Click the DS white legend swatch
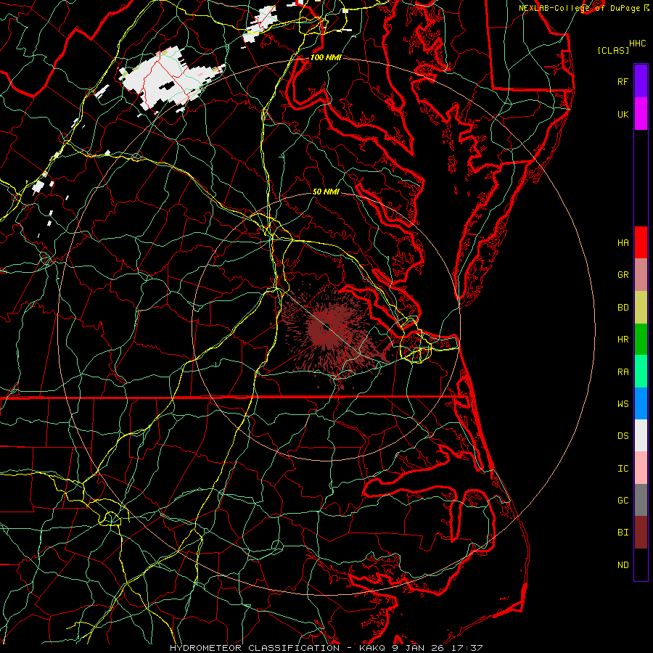Screen dimensions: 653x653 [x=641, y=435]
